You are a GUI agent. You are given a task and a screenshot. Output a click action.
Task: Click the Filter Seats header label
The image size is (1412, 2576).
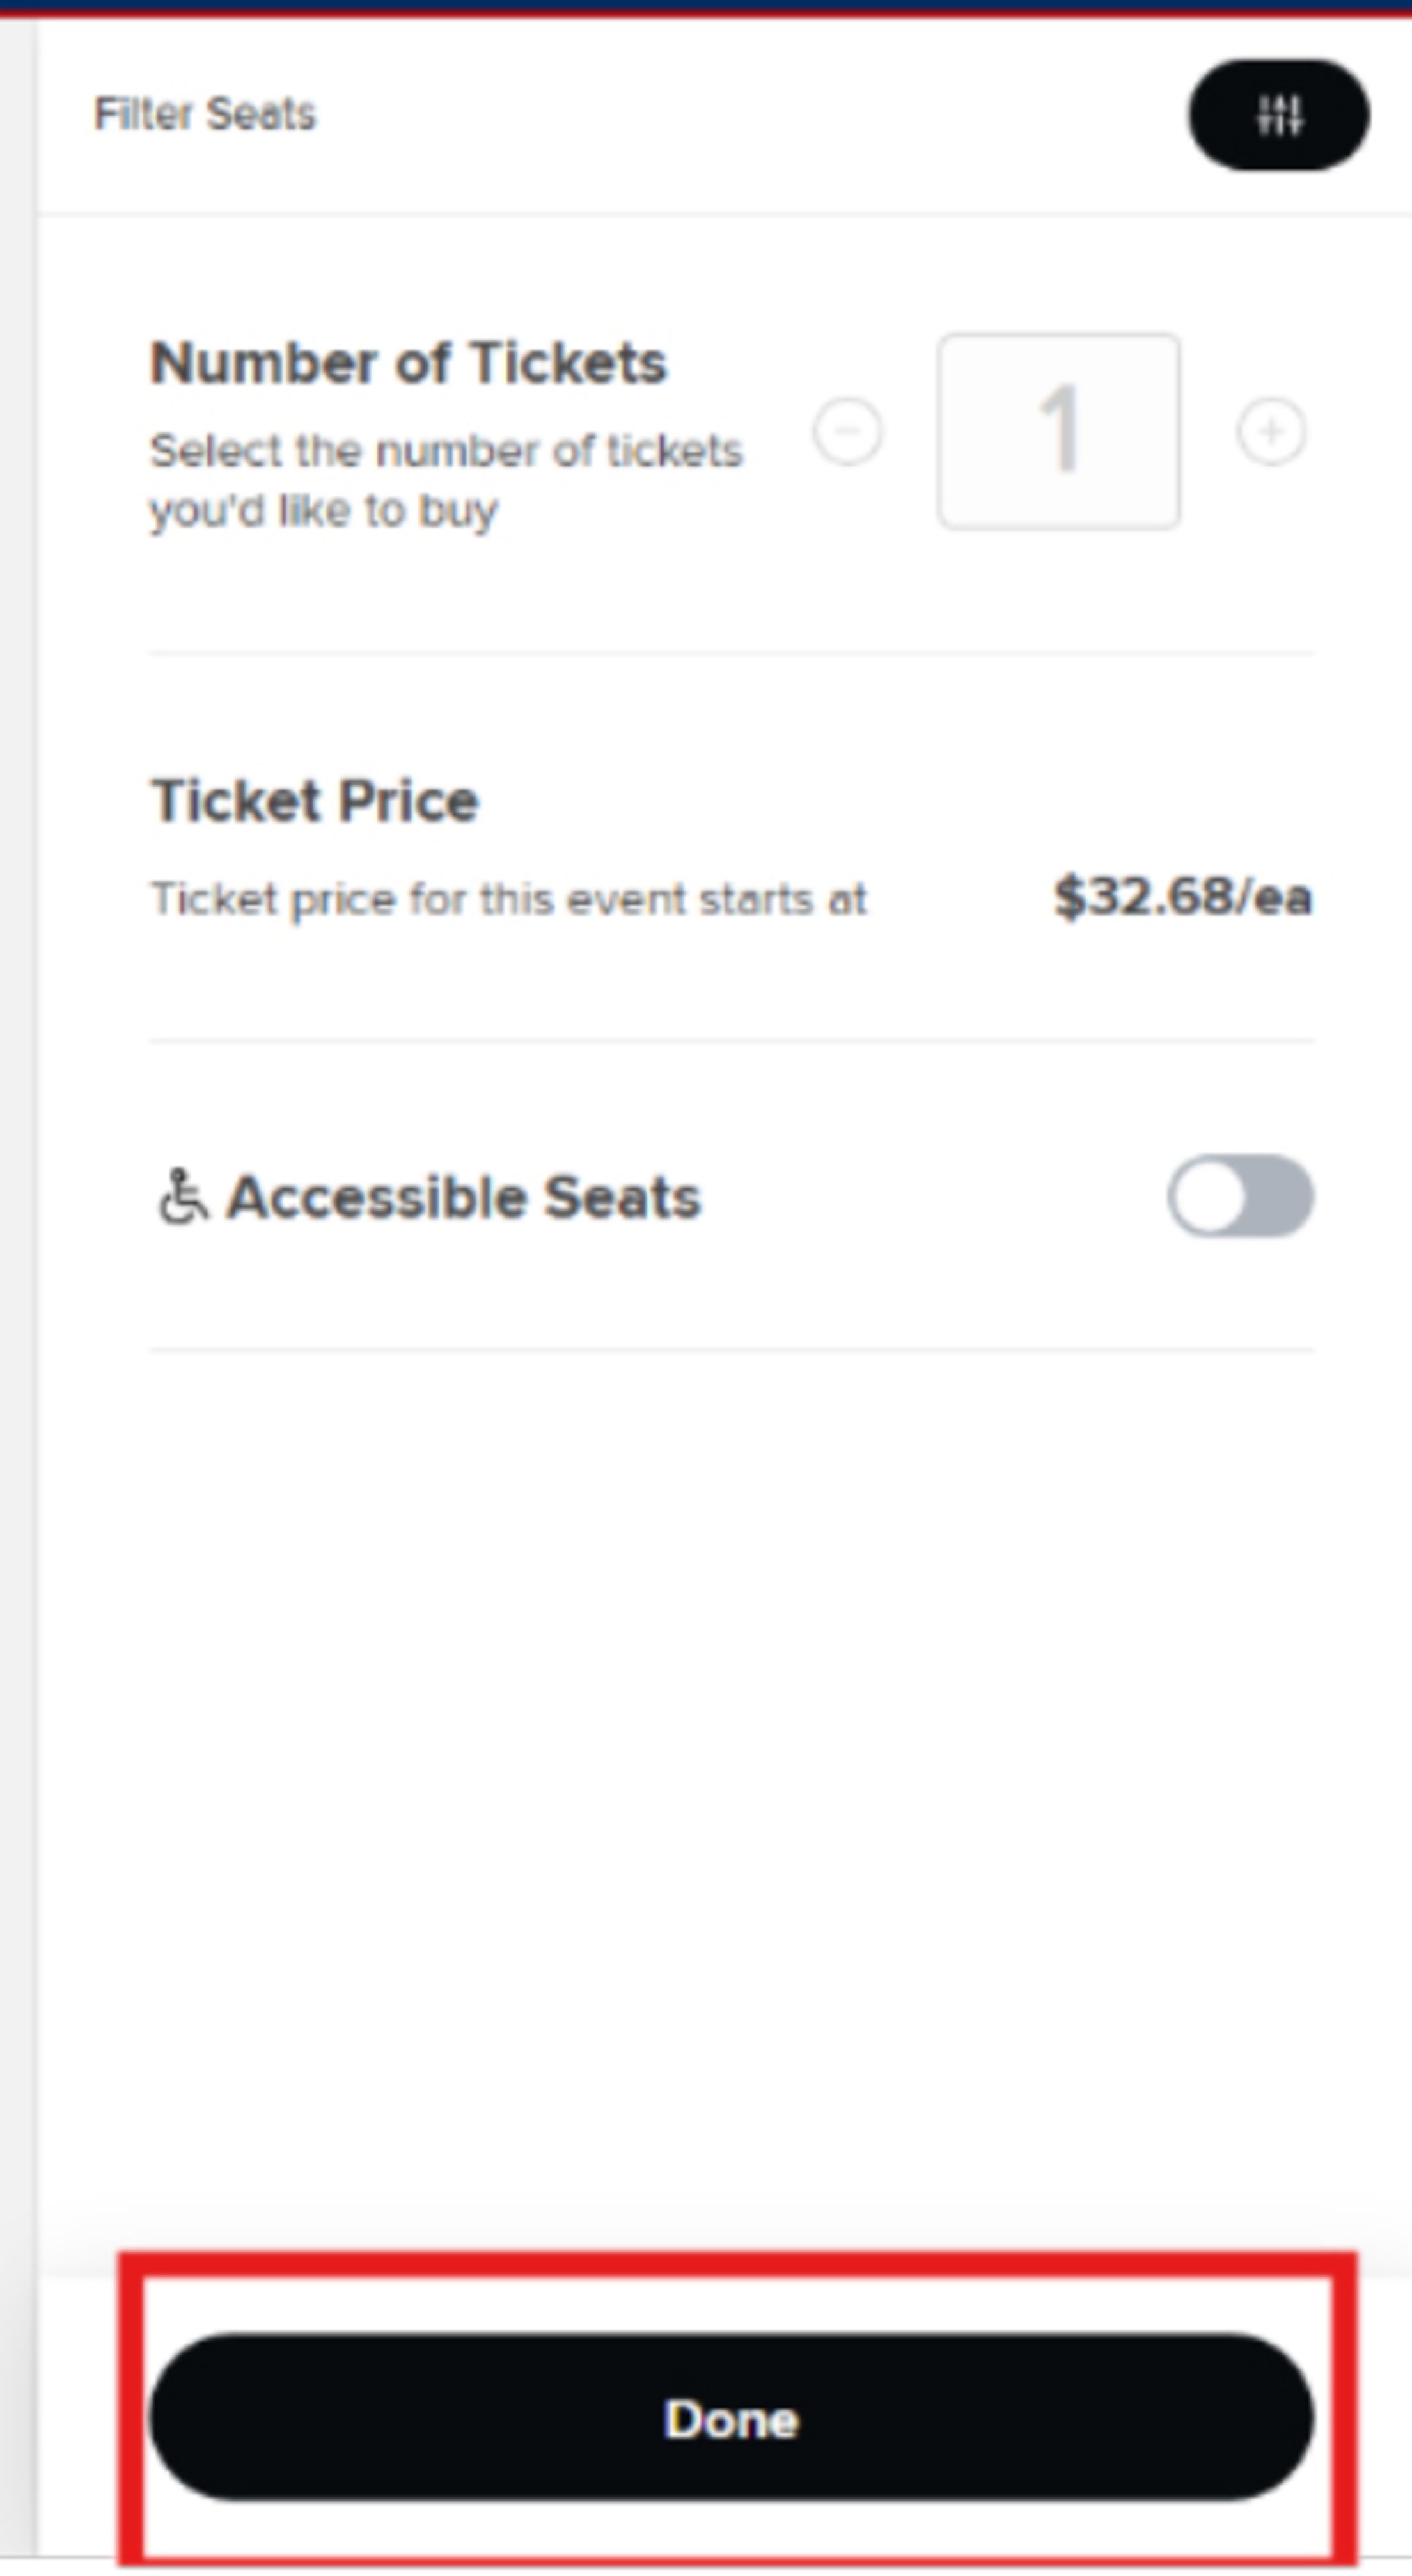205,114
